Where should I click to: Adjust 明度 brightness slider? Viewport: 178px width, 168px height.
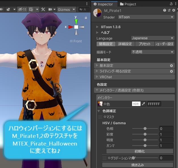click(145, 140)
